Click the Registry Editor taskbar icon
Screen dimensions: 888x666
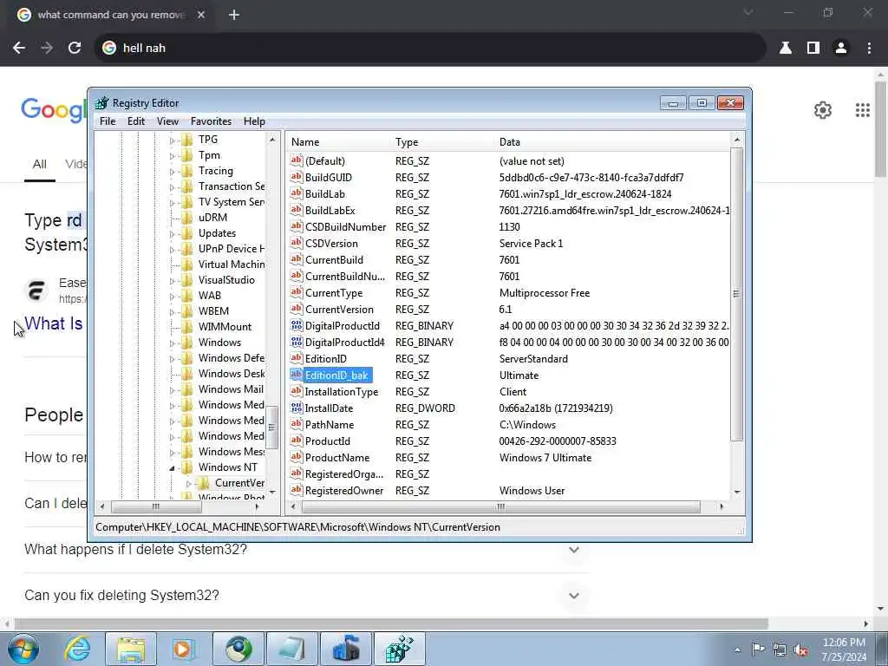(399, 649)
